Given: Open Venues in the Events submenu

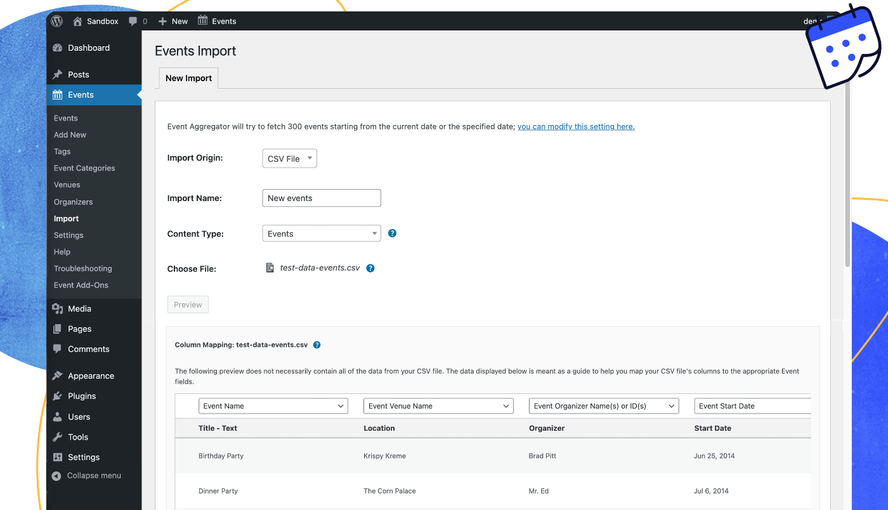Looking at the screenshot, I should click(x=67, y=185).
